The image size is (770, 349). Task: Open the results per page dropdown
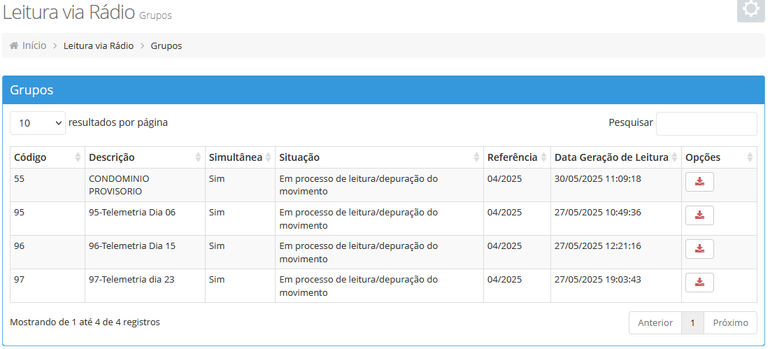pyautogui.click(x=38, y=122)
